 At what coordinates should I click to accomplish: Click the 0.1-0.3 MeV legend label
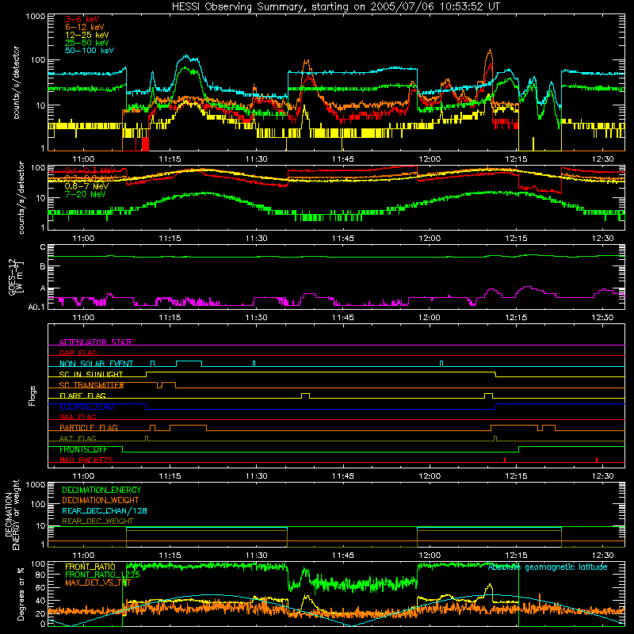pos(90,170)
